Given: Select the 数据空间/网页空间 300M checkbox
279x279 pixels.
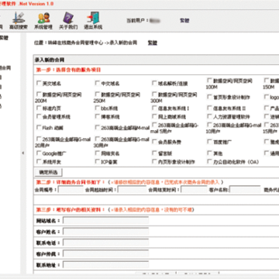Looking at the screenshot, I should tap(154, 95).
